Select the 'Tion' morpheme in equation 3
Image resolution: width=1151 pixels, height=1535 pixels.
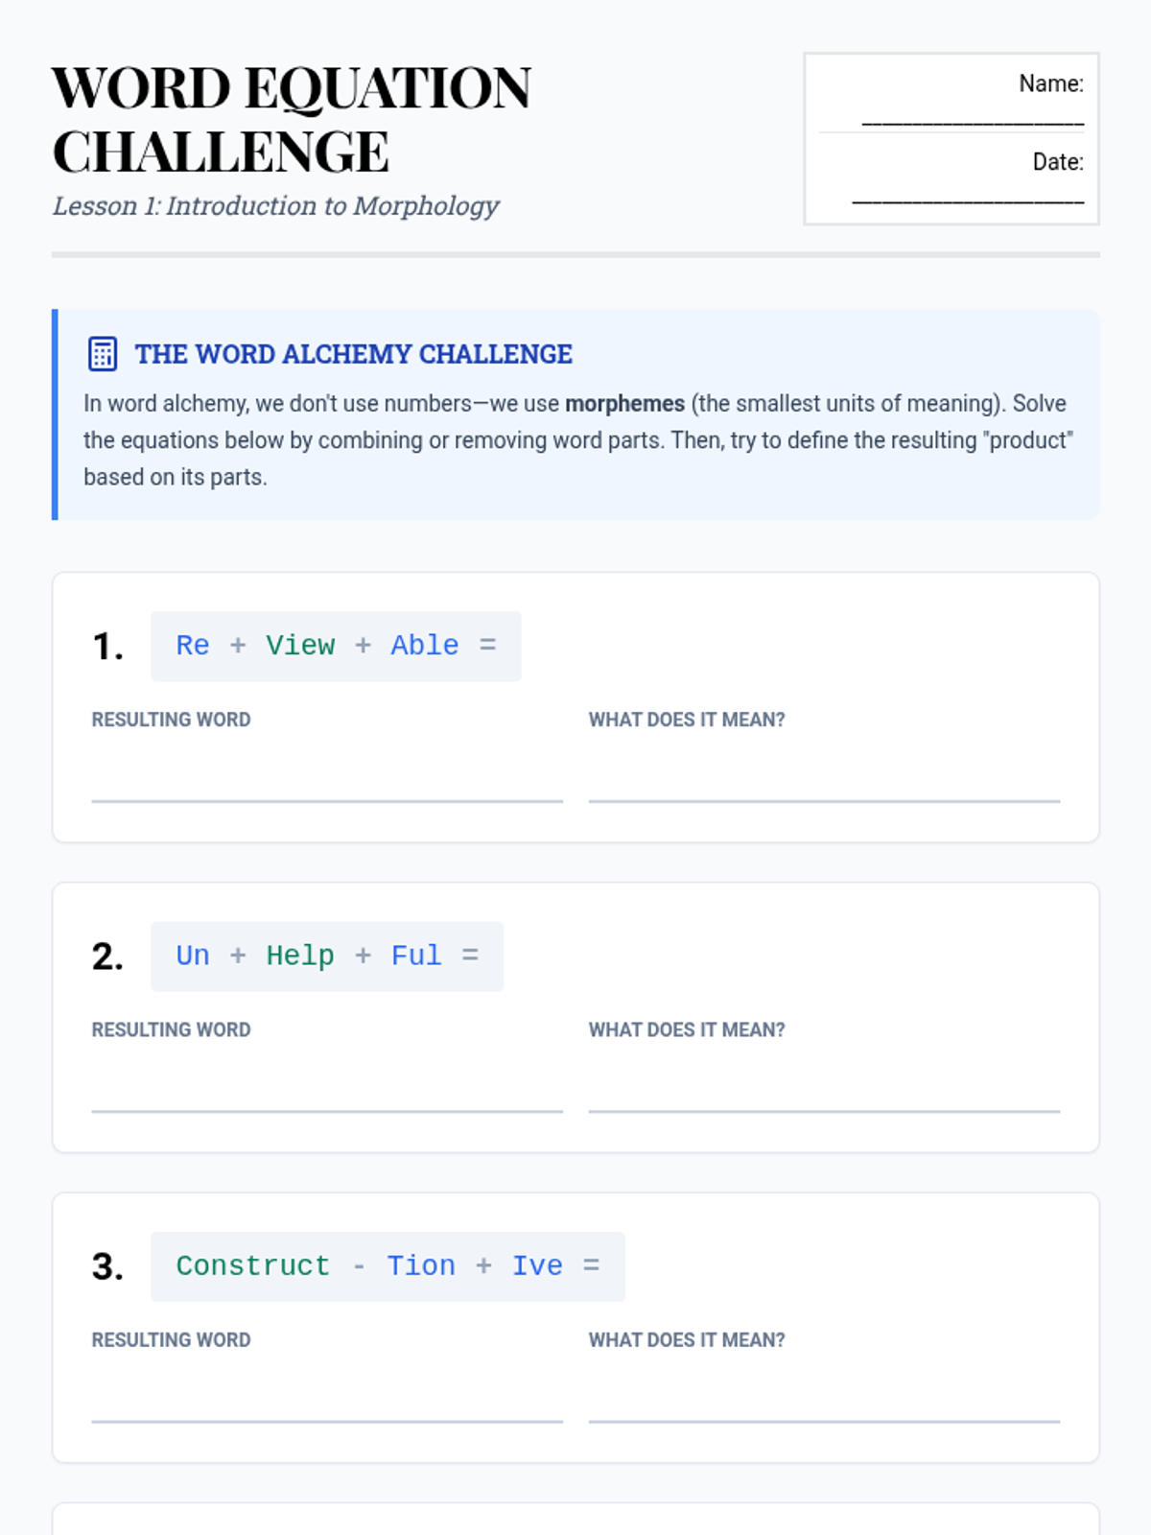click(421, 1266)
